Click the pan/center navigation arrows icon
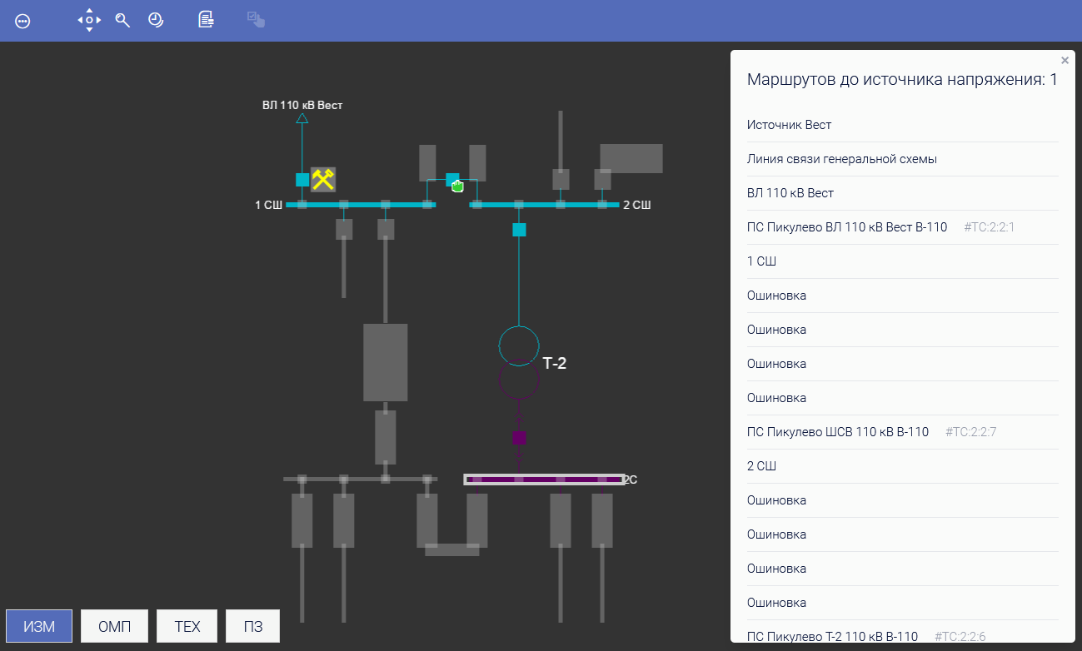This screenshot has width=1082, height=651. click(89, 20)
